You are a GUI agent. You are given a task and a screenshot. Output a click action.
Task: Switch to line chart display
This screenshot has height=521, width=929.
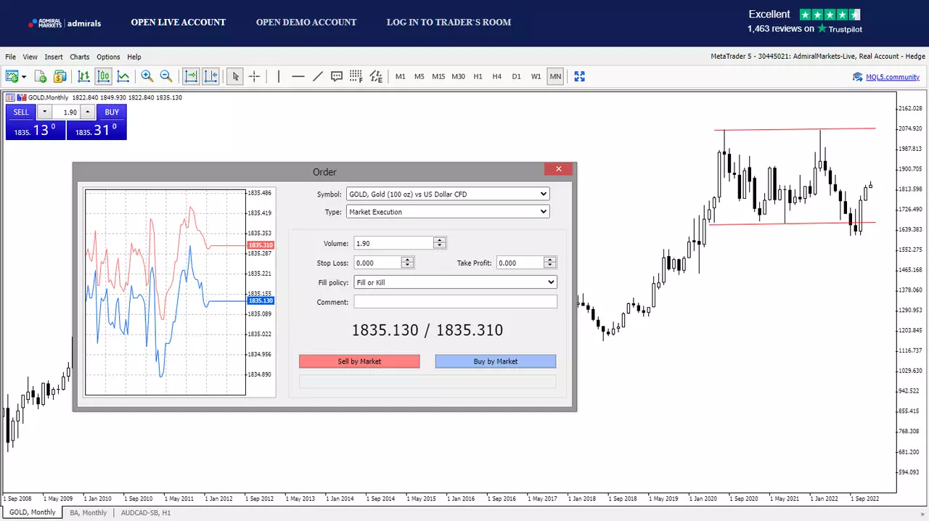(x=123, y=76)
